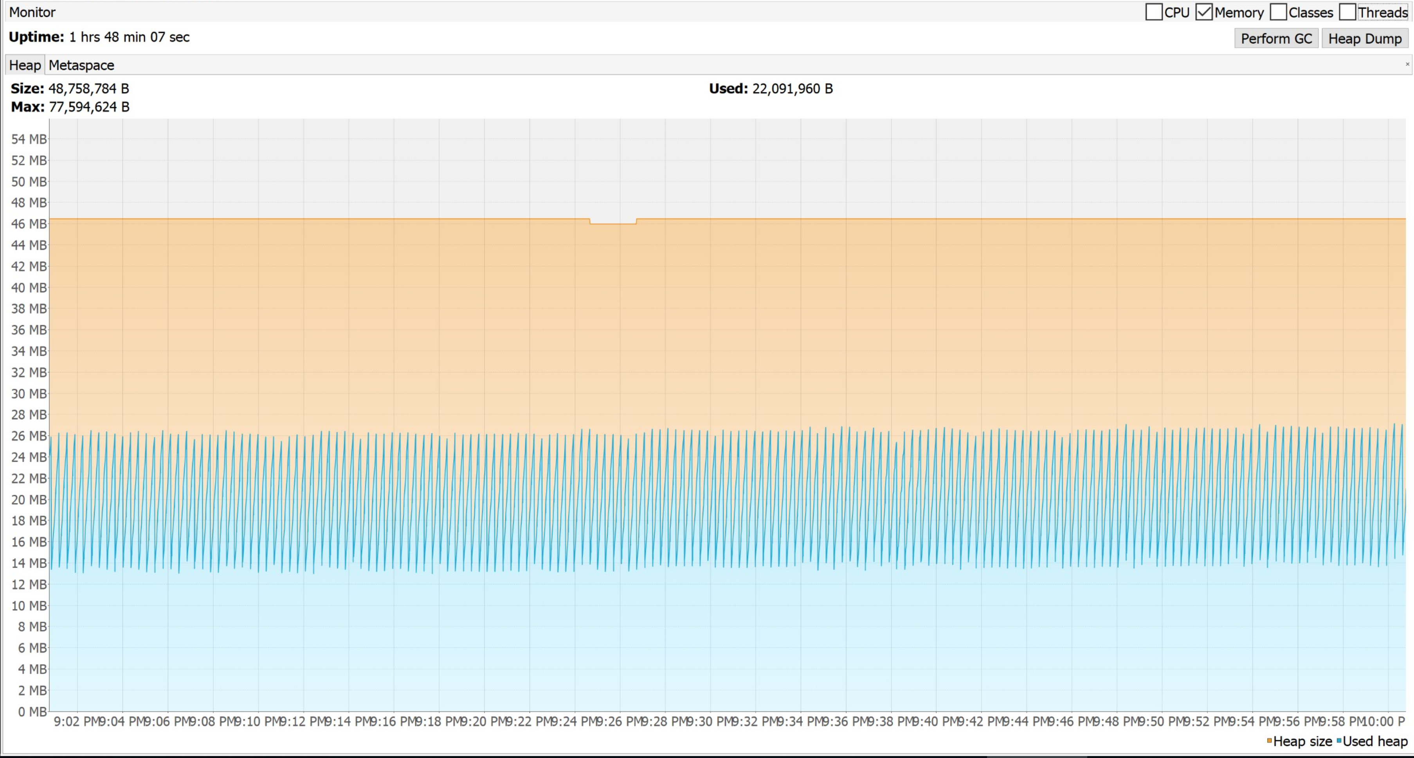The image size is (1414, 758).
Task: Click the heap size dip near 9:26 PM
Action: (x=612, y=223)
